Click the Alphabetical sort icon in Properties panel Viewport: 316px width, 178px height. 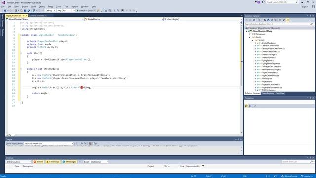click(250, 106)
